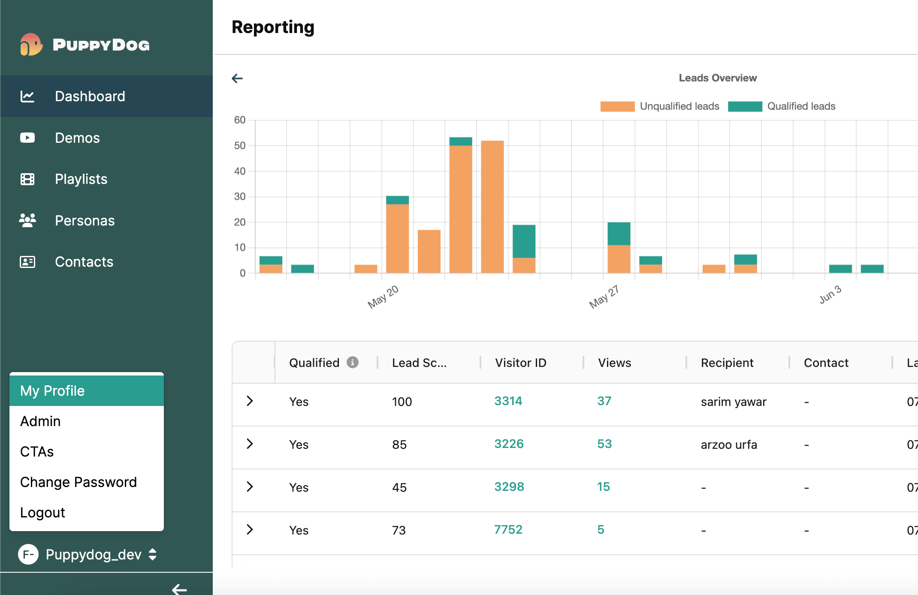The height and width of the screenshot is (595, 918).
Task: Collapse sidebar with bottom arrow
Action: click(179, 589)
